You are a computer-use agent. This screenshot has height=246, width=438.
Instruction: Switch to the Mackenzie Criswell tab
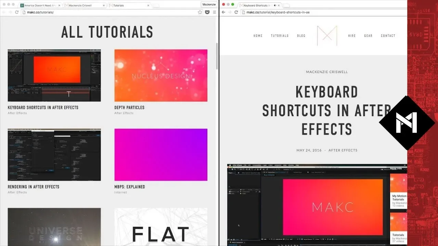[x=82, y=5]
